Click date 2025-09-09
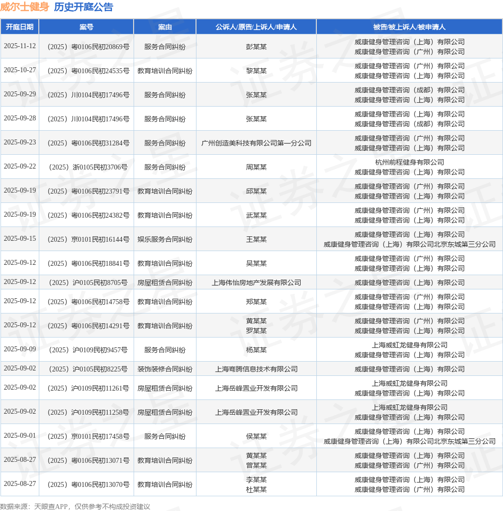 click(20, 349)
